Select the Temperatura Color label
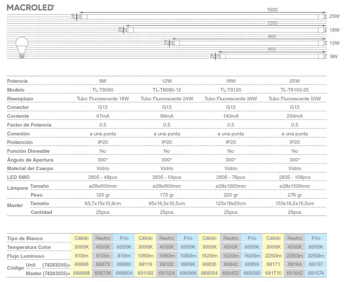 tap(29, 247)
